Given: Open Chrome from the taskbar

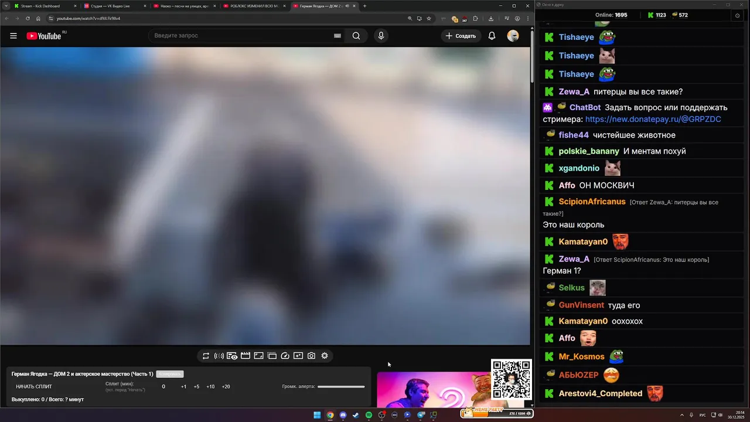Looking at the screenshot, I should [330, 415].
